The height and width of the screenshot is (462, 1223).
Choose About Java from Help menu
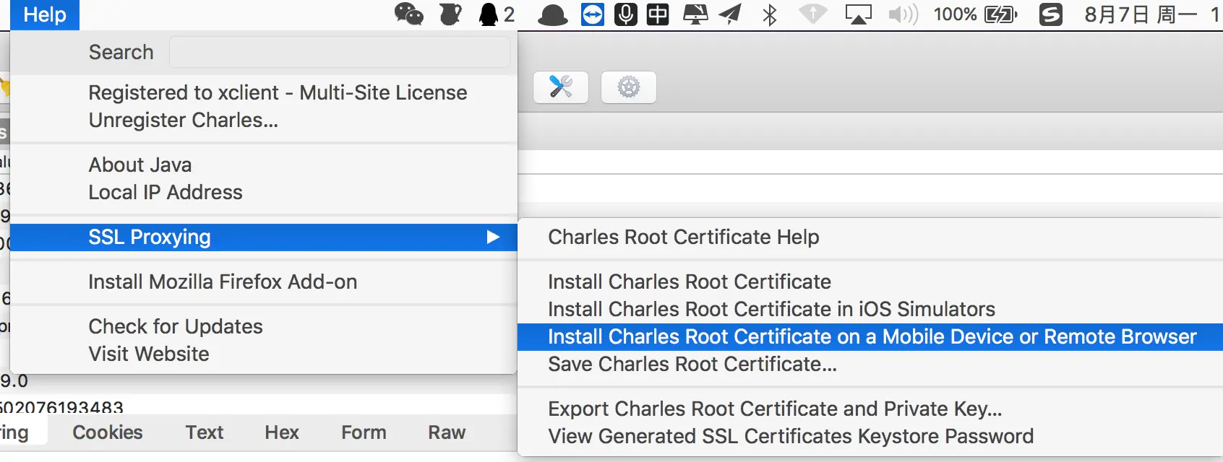point(140,165)
